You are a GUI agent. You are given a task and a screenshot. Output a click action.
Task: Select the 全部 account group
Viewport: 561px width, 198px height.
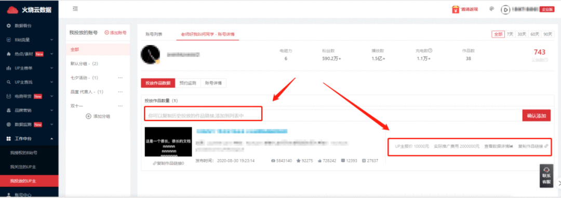tap(98, 50)
